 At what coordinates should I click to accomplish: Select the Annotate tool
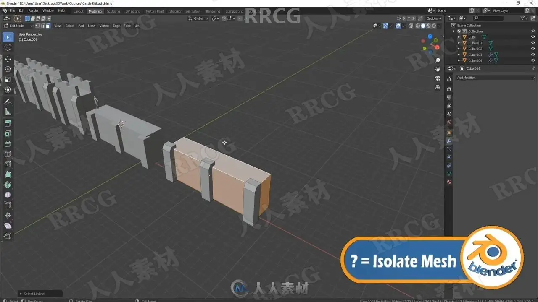[x=8, y=102]
